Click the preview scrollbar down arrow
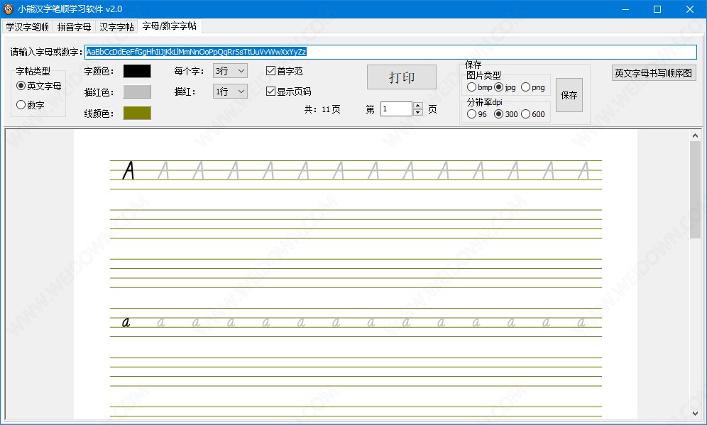Screen dimensions: 707x425 coord(695,413)
